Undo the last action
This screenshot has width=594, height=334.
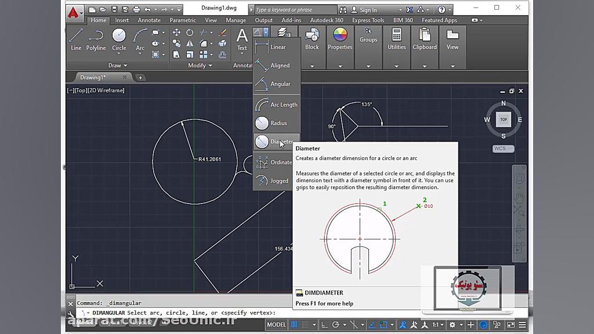pos(147,9)
